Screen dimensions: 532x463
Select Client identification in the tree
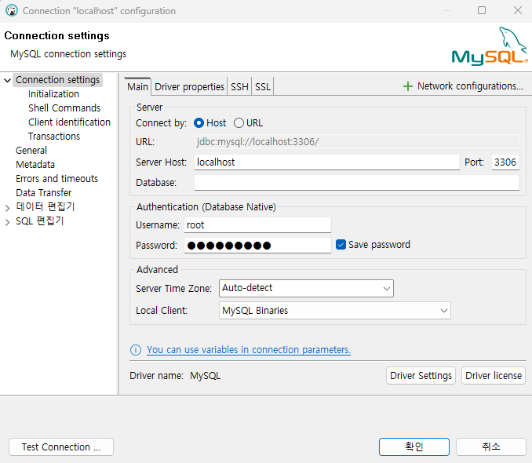pos(69,122)
